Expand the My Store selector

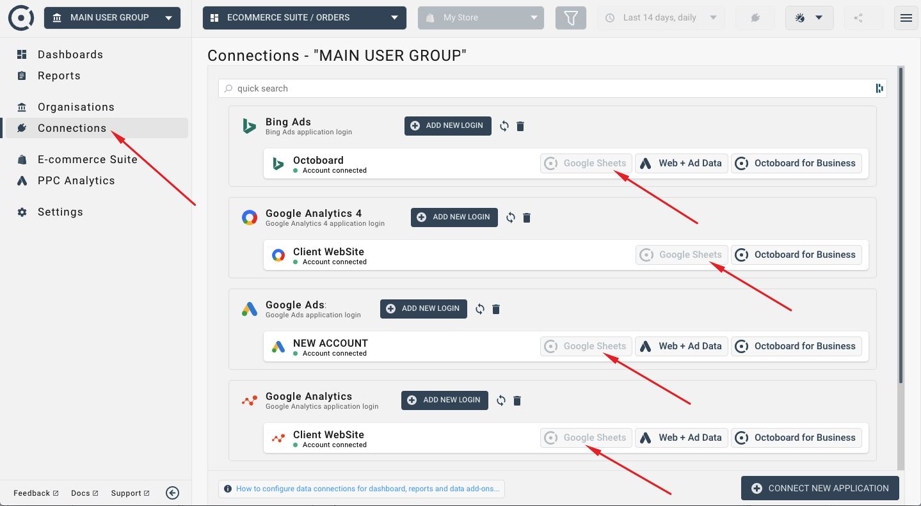(x=481, y=18)
